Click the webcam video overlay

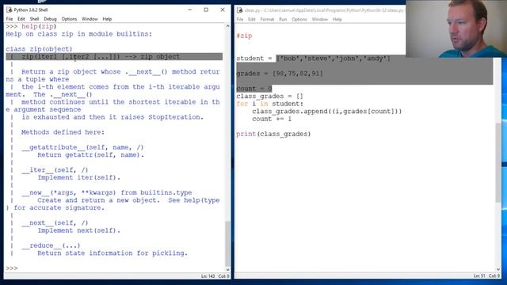click(456, 28)
